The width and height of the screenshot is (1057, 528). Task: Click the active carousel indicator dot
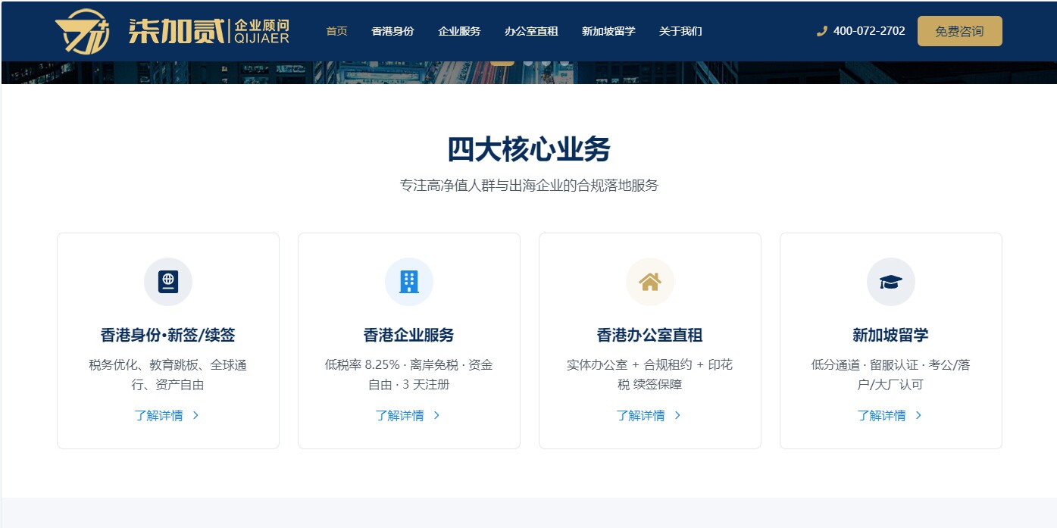click(x=502, y=64)
